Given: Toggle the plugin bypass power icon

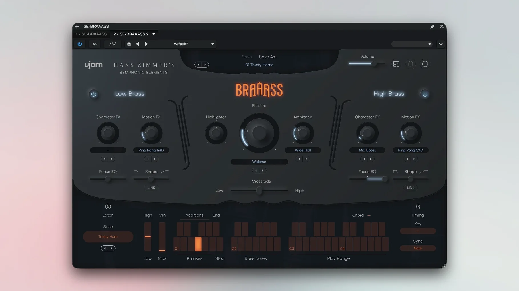Looking at the screenshot, I should [x=80, y=44].
